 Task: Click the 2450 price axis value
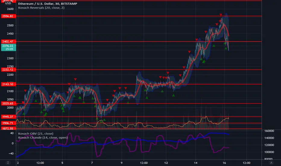point(10,34)
